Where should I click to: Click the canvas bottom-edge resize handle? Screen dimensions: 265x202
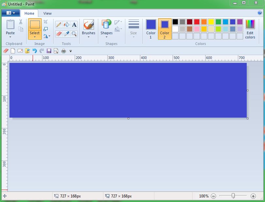129,119
